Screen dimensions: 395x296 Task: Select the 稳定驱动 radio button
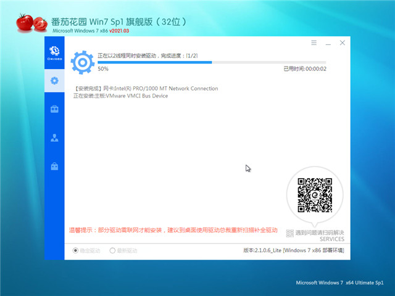[x=75, y=250]
